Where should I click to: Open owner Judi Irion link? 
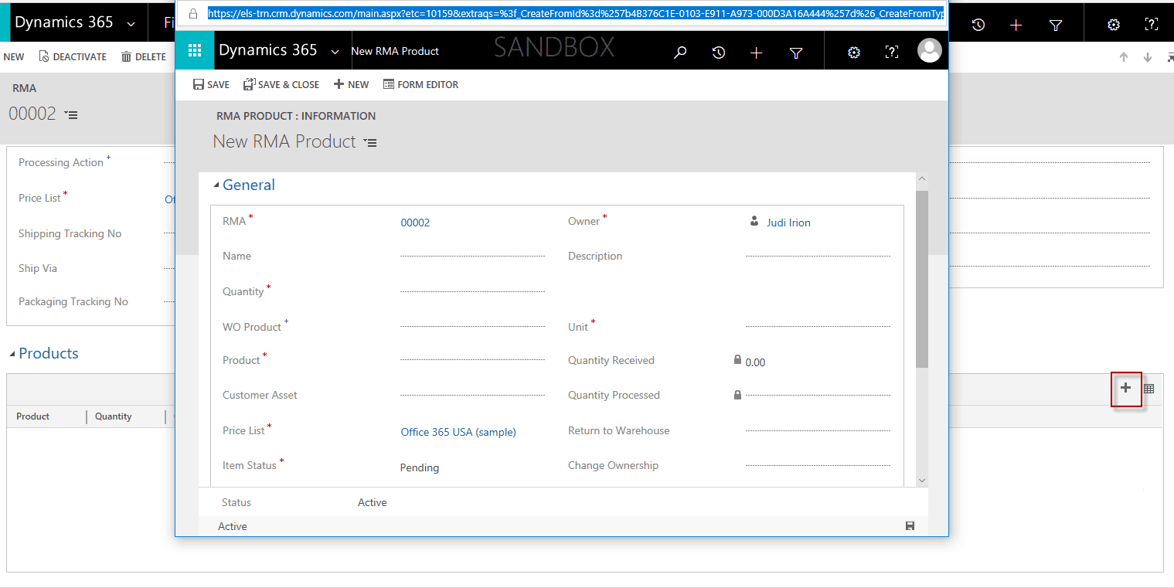pos(788,223)
